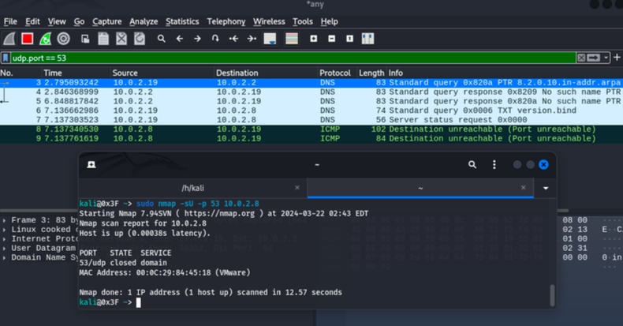Jump to last packet icon

click(x=252, y=39)
